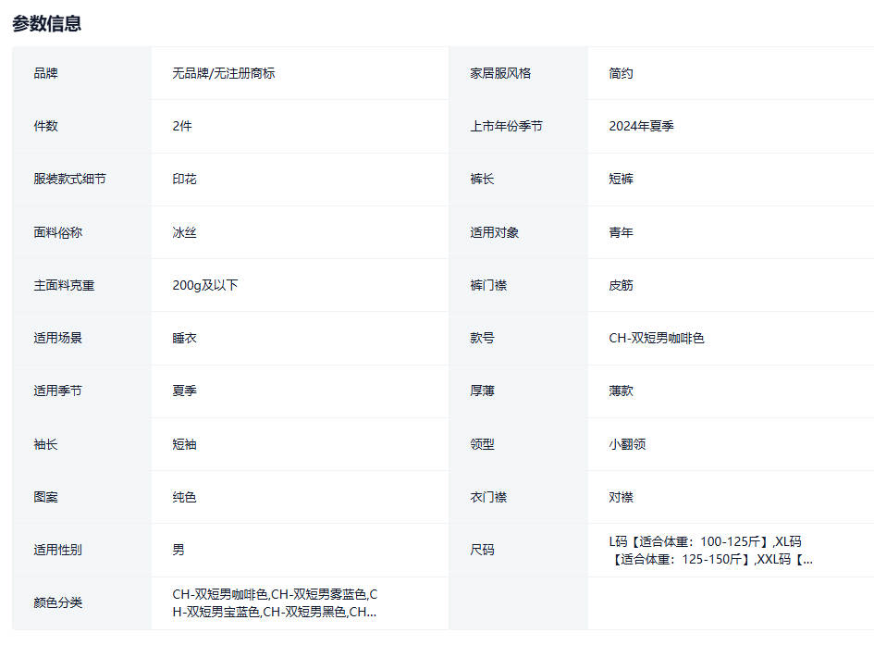Viewport: 874px width, 645px height.
Task: Click the 皮筋 fly type value
Action: (621, 285)
